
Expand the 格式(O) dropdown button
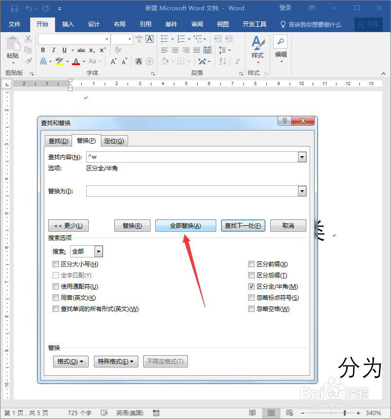[71, 362]
